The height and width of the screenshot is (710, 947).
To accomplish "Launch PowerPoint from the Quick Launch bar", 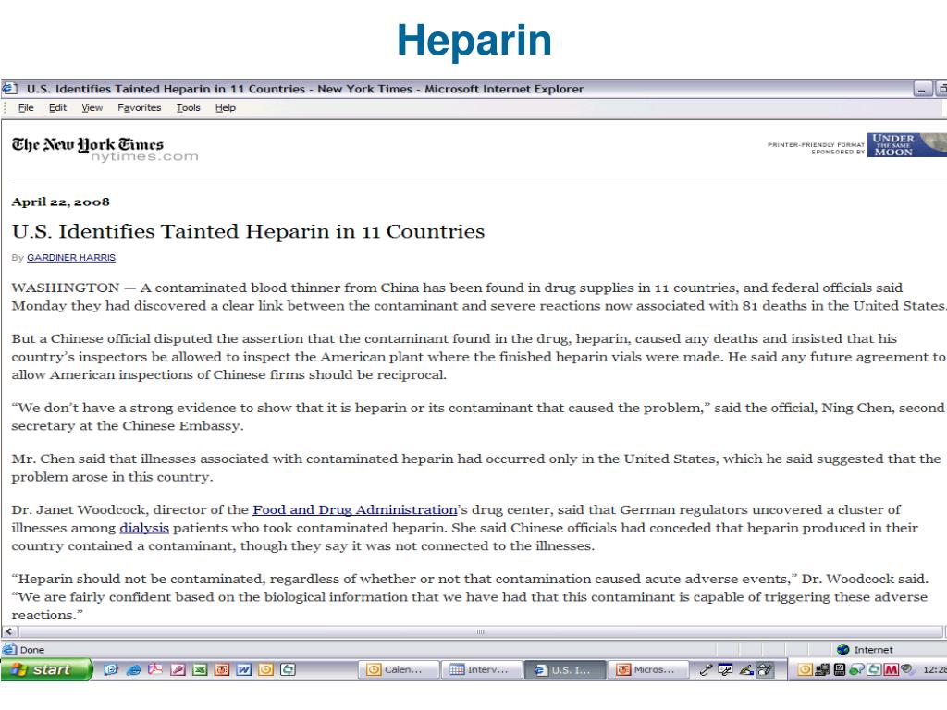I will 222,669.
